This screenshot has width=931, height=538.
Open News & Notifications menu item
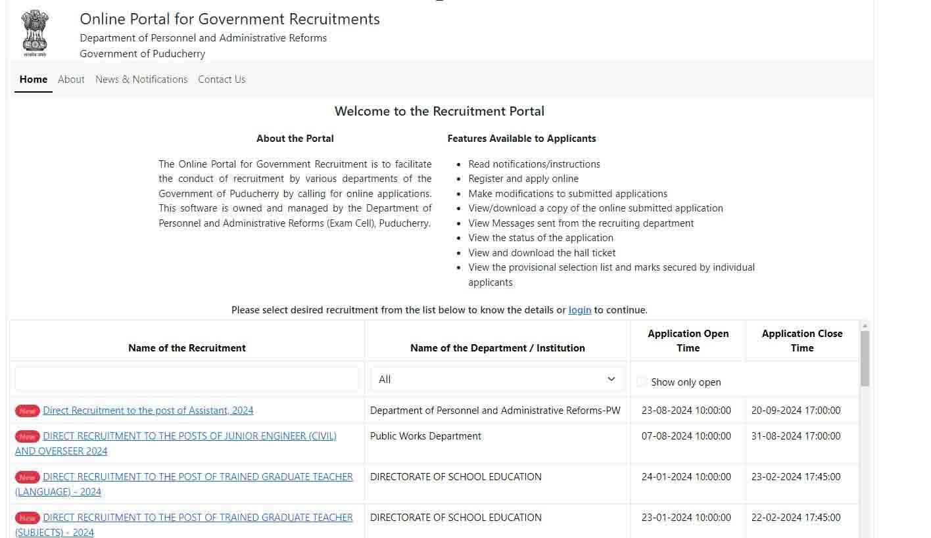coord(141,79)
